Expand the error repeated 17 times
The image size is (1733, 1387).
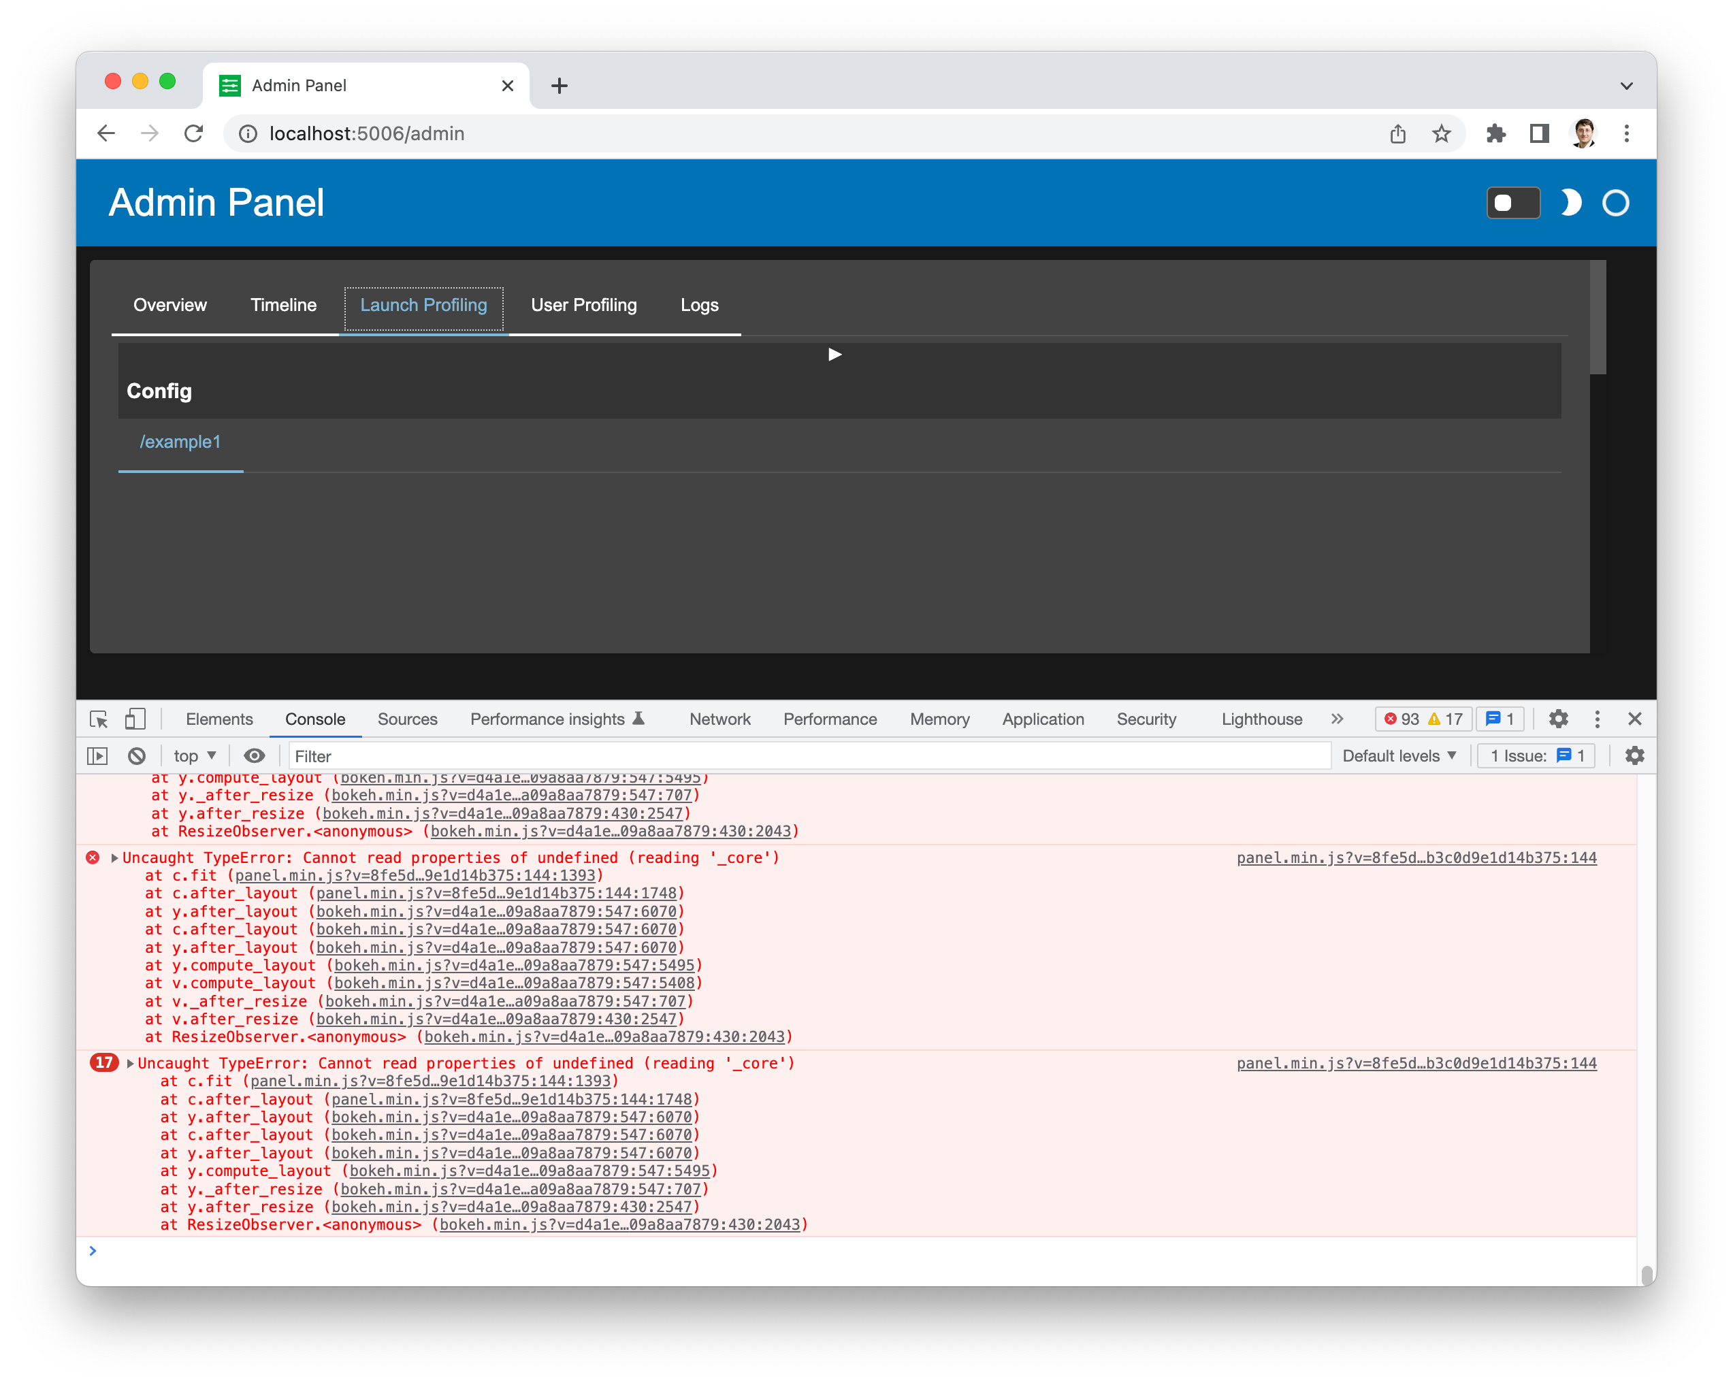click(x=130, y=1064)
